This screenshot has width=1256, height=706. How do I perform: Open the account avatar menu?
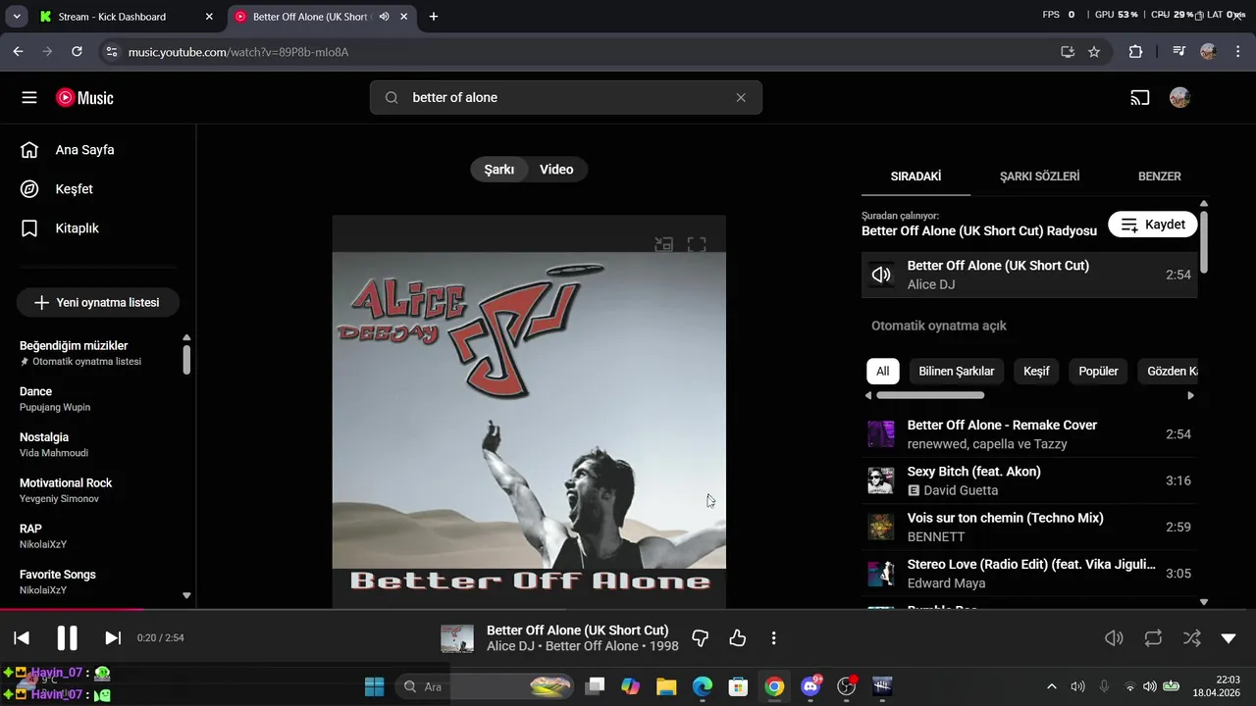point(1180,98)
